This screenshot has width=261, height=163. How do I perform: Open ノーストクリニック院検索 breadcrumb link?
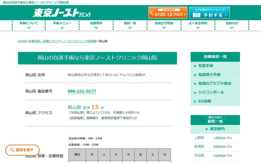pyautogui.click(x=79, y=41)
